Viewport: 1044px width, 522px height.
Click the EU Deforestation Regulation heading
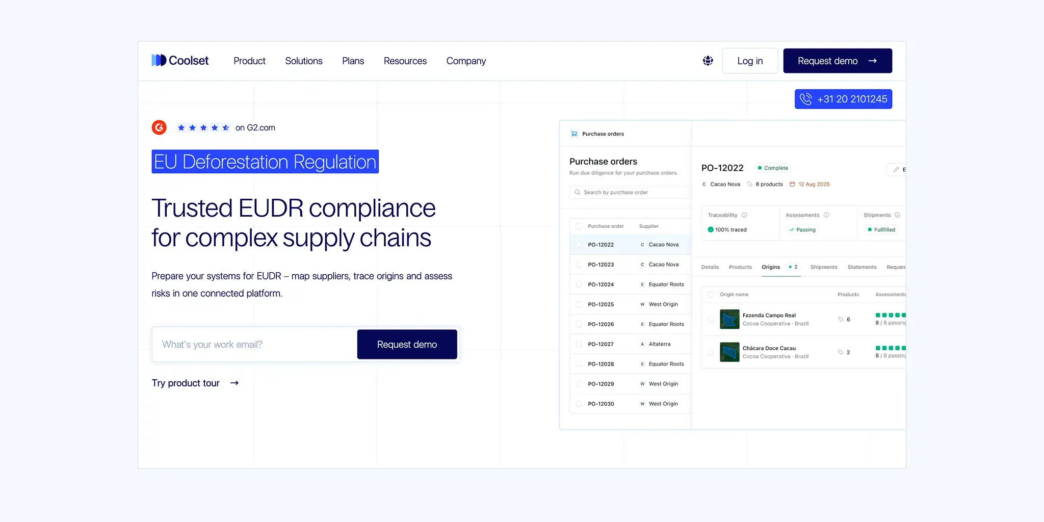coord(265,162)
